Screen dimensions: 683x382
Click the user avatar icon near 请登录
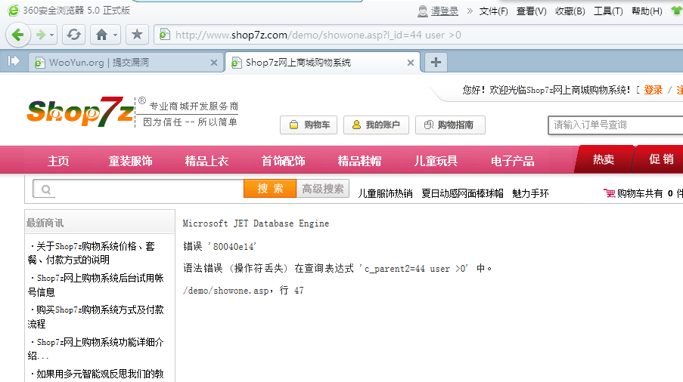423,11
